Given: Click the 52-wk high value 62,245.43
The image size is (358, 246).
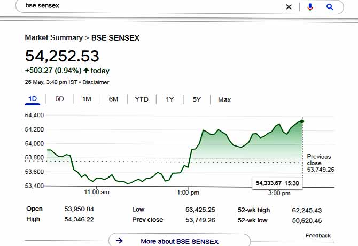Looking at the screenshot, I should (307, 210).
